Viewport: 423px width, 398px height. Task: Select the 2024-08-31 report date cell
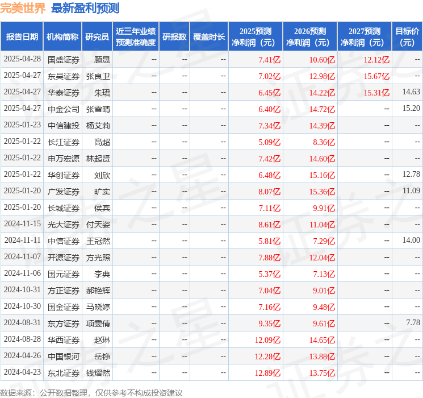(x=22, y=324)
